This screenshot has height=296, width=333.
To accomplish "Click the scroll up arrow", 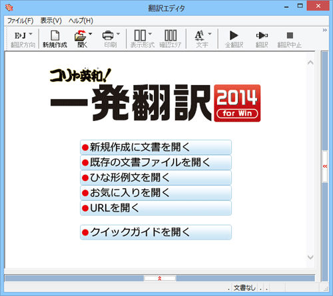I will (310, 63).
